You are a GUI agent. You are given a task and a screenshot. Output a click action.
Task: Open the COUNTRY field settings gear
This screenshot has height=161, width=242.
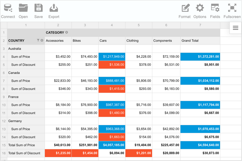[x=42, y=40]
